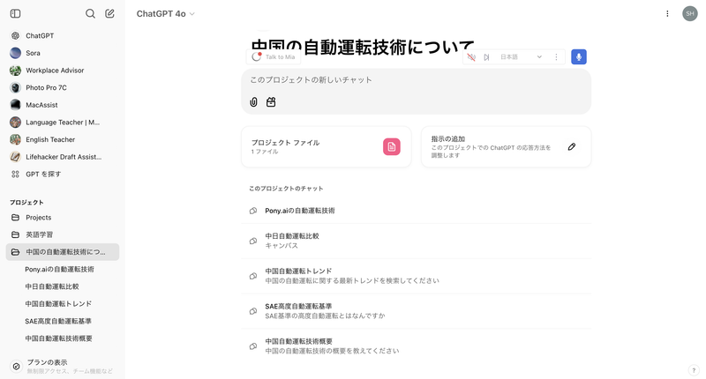The image size is (706, 379).
Task: Click the Photo Pro 7C avatar icon
Action: pyautogui.click(x=15, y=87)
